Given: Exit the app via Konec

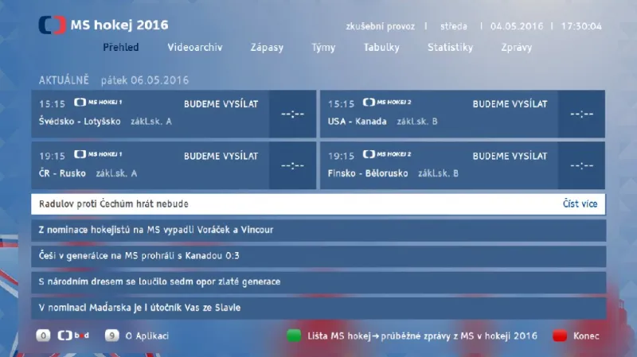Looking at the screenshot, I should pyautogui.click(x=586, y=336).
